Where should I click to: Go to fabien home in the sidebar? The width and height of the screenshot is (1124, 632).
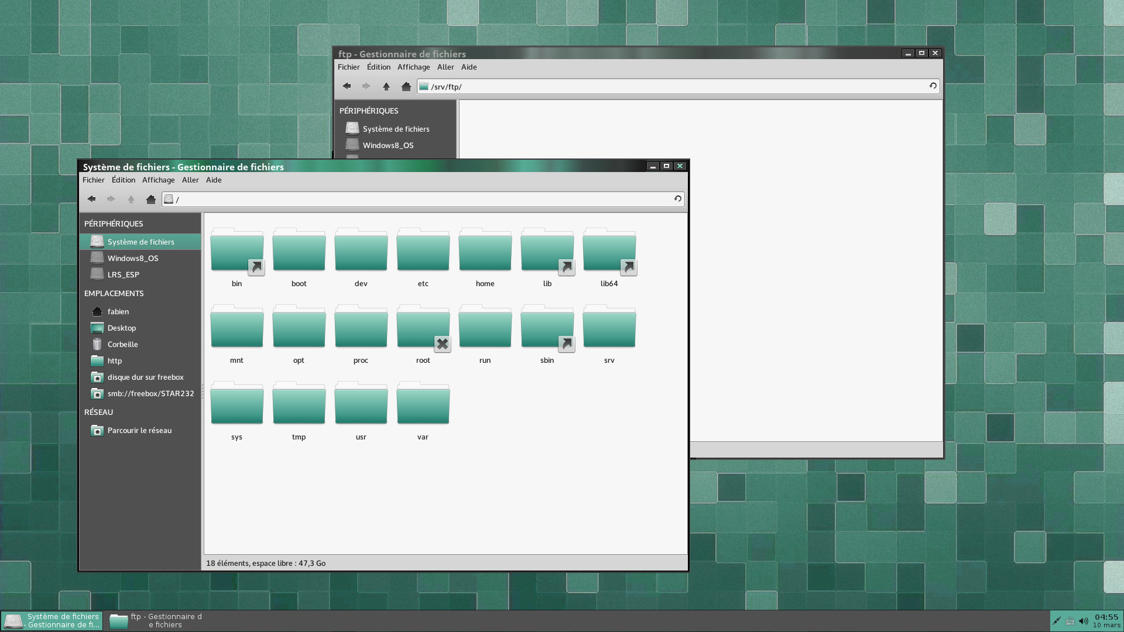pyautogui.click(x=140, y=311)
